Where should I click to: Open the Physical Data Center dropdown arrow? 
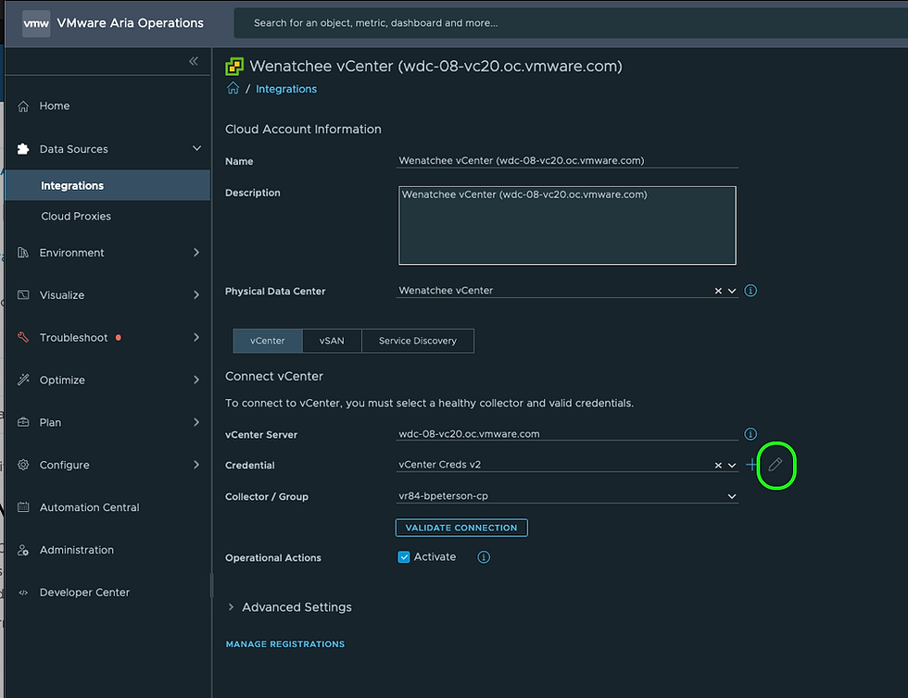pos(732,291)
